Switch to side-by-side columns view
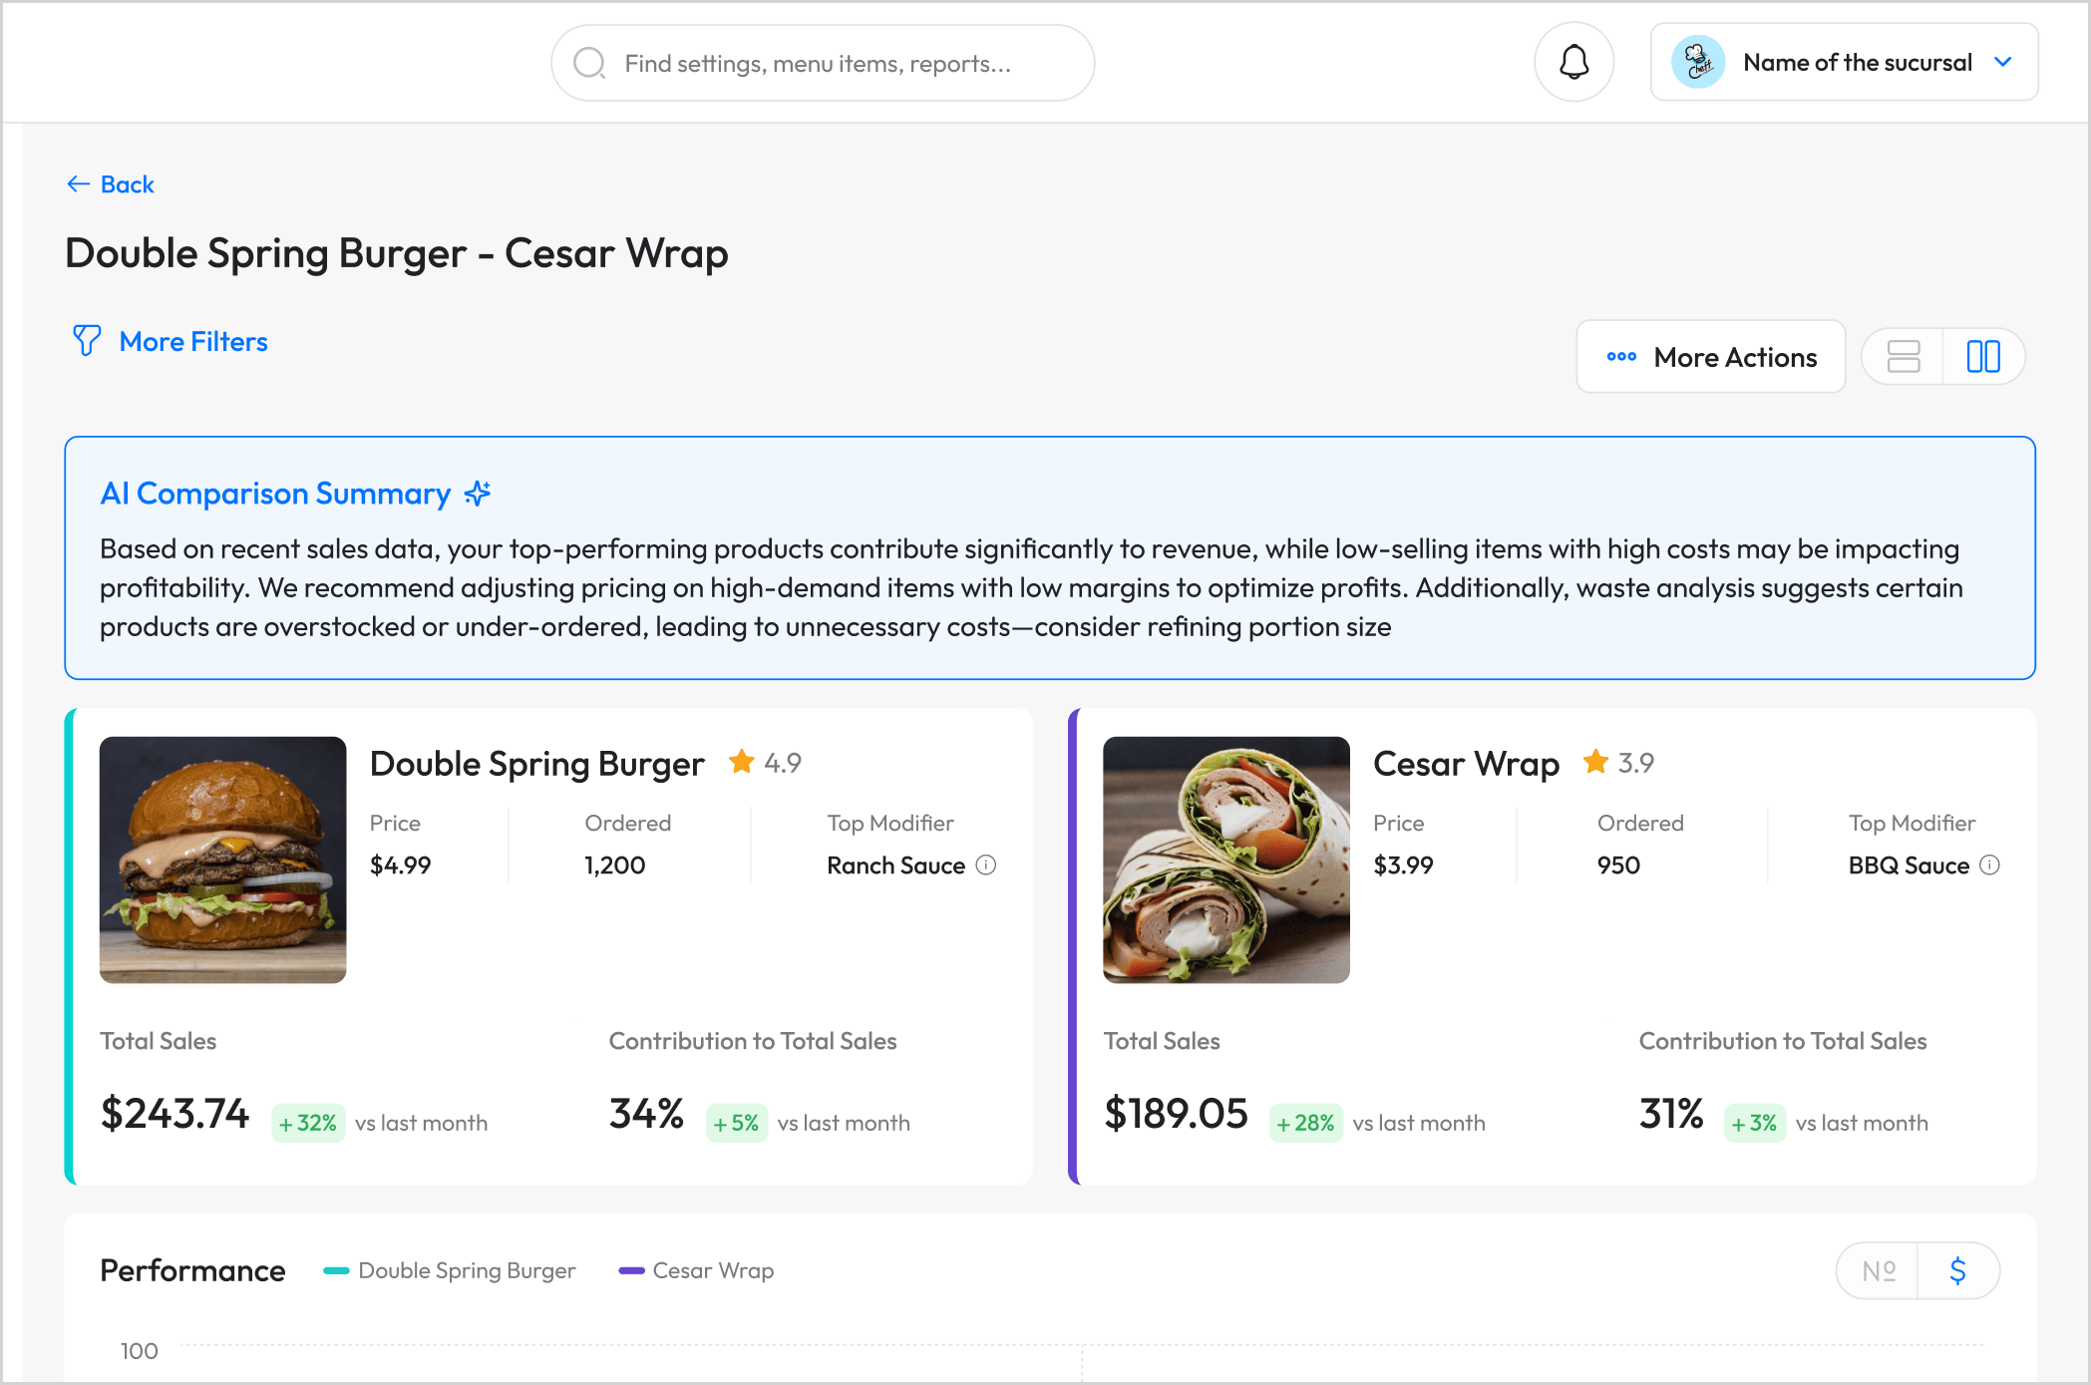Screen dimensions: 2091x1385 (x=1983, y=356)
